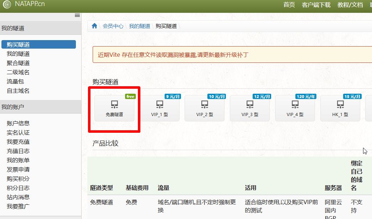Screen dimensions: 372x219
Task: Select the VIP_2 型 card label
Action: (x=205, y=115)
